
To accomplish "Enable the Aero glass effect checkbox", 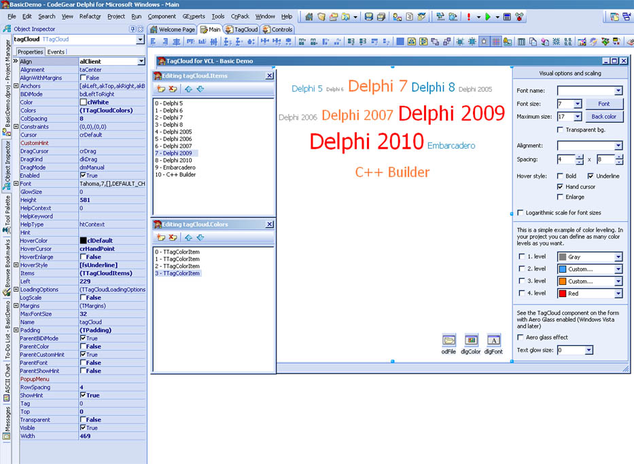I will tap(521, 337).
